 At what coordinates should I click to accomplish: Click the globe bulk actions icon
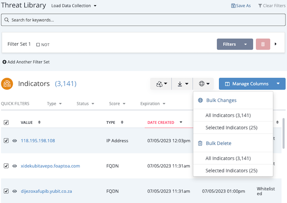point(201,84)
